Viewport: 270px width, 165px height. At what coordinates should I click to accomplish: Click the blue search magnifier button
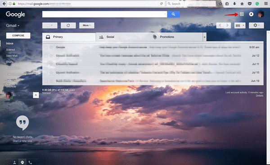pos(173,14)
